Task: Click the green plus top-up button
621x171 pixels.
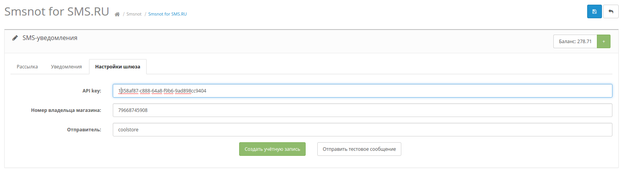Action: point(604,42)
